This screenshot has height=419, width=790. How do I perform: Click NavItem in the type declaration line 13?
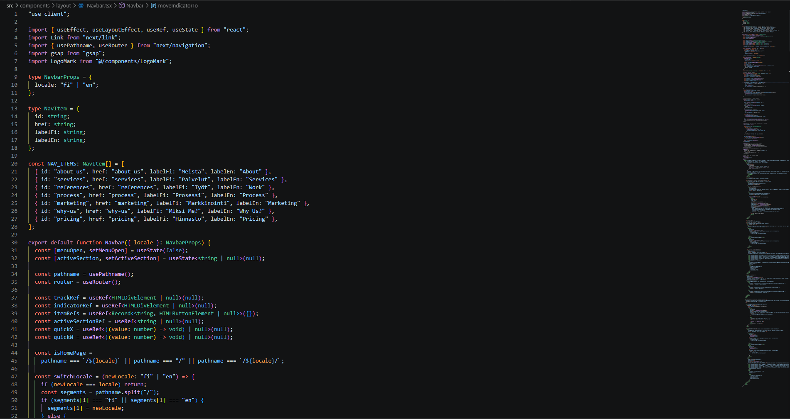click(55, 109)
